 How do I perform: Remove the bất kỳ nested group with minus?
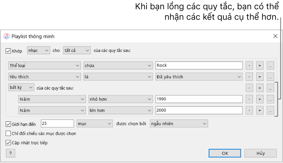click(249, 88)
